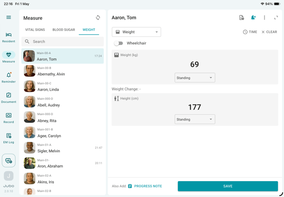Select the WEIGHT tab
Screen dimensions: 284x197
89,30
